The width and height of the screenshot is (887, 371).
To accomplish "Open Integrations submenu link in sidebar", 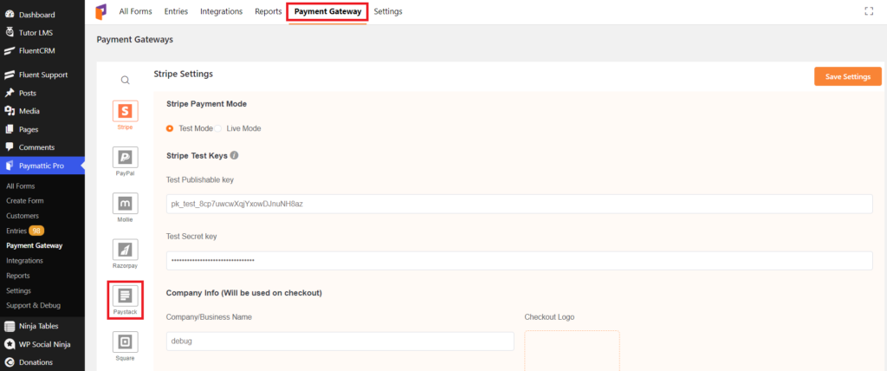I will pos(24,261).
